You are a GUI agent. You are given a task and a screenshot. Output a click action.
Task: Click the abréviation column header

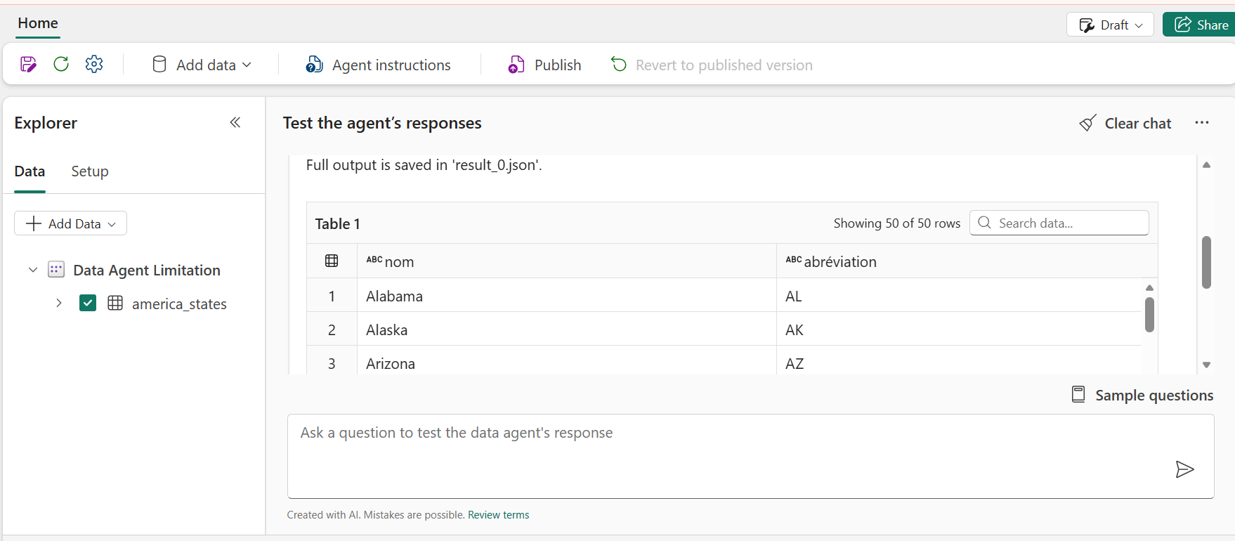(967, 261)
